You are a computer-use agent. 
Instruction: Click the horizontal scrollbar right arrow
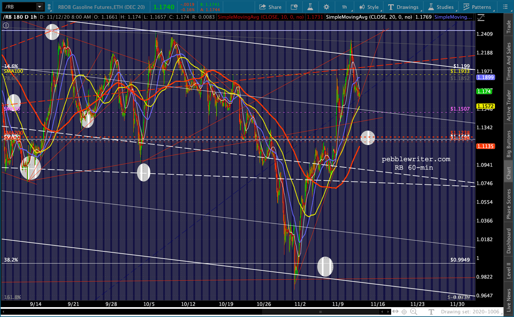coord(388,311)
